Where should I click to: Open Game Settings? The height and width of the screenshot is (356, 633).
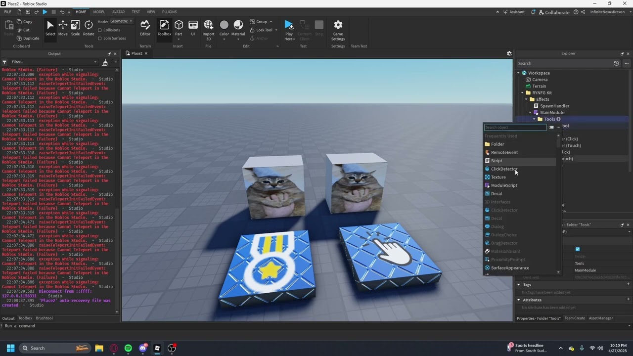point(338,30)
